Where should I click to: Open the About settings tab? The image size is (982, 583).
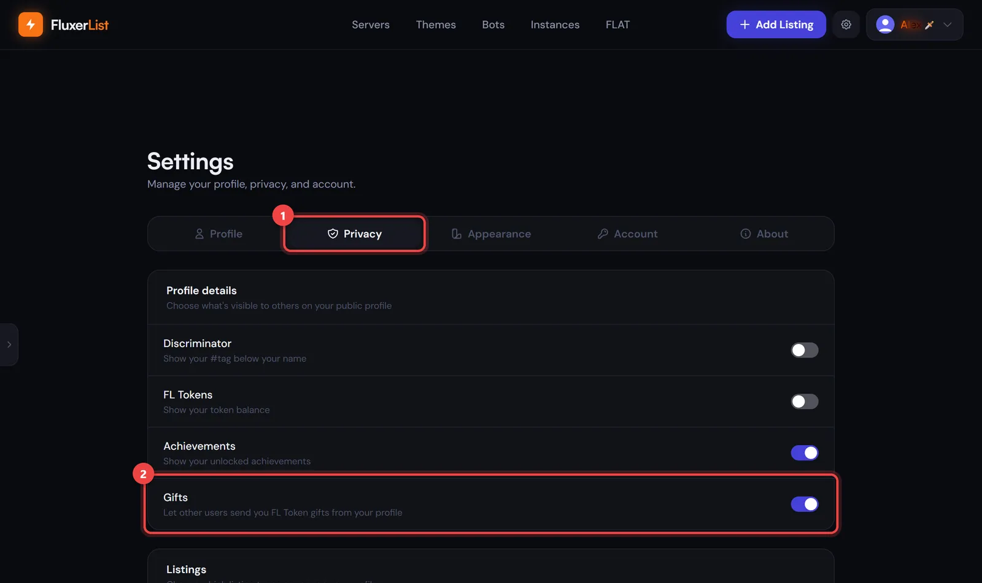pos(764,234)
